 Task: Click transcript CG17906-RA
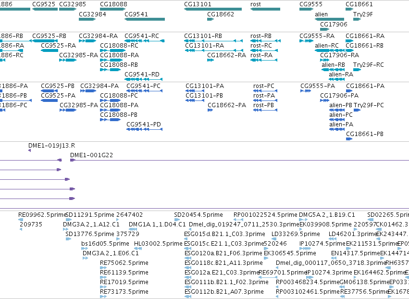tap(340, 55)
